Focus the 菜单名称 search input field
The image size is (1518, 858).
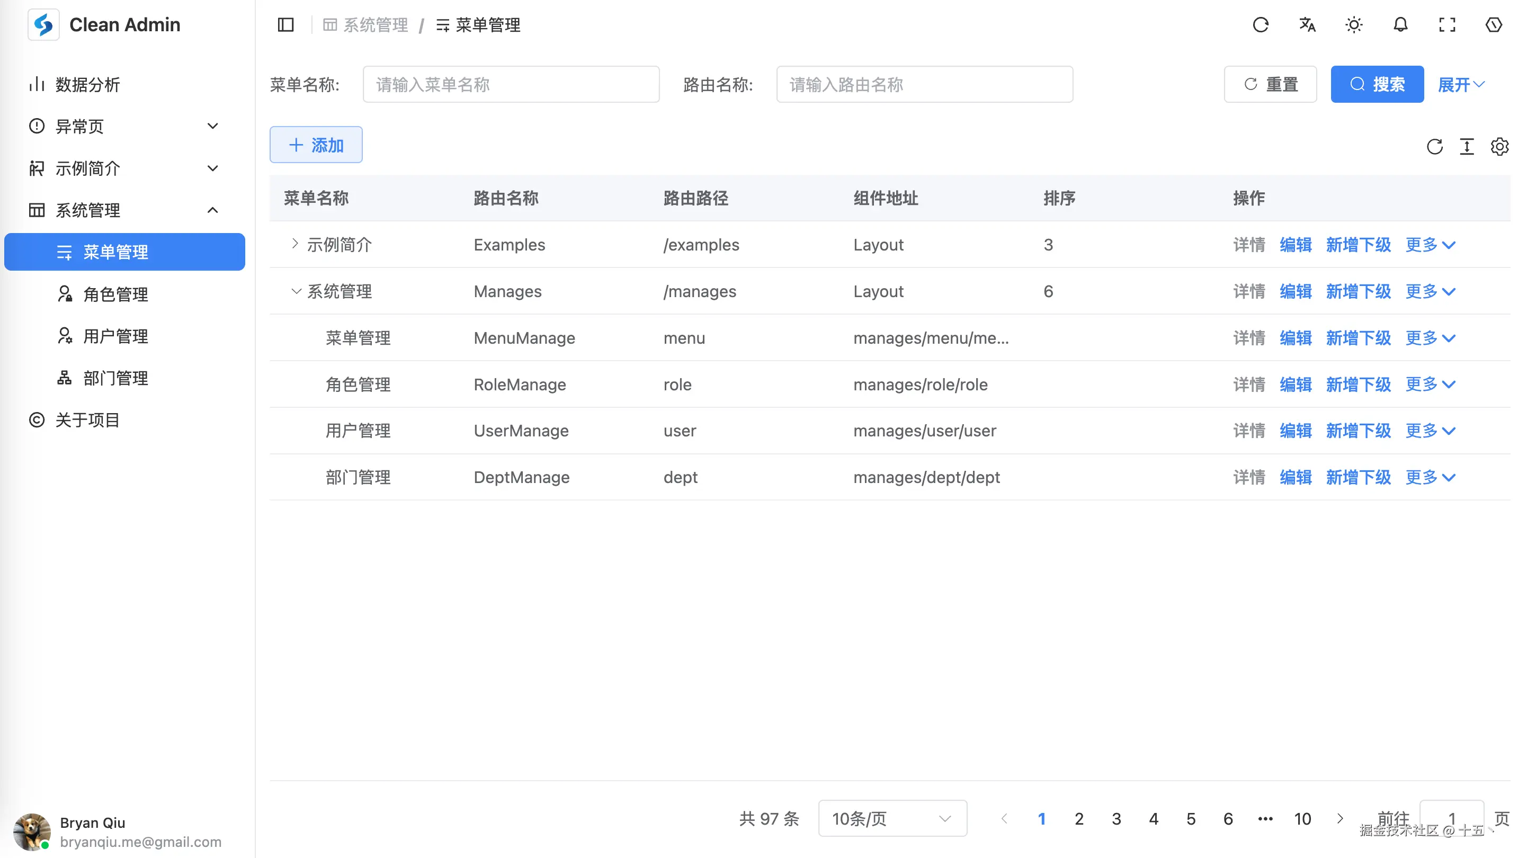tap(511, 84)
